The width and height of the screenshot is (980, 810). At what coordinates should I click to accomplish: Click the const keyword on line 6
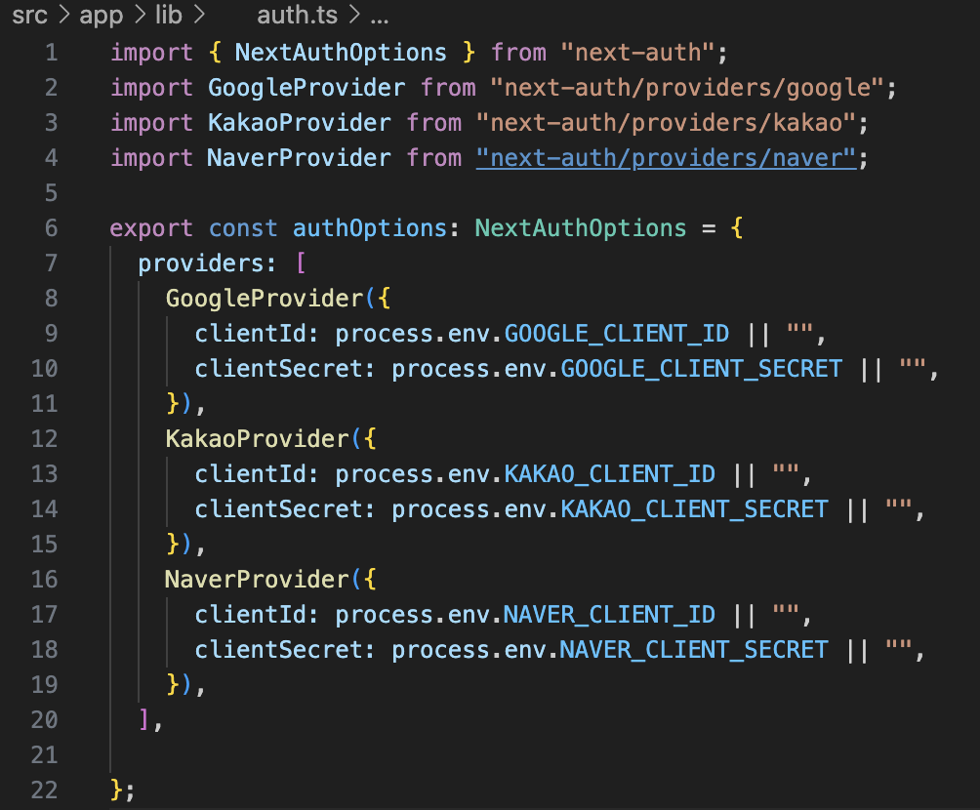(243, 228)
